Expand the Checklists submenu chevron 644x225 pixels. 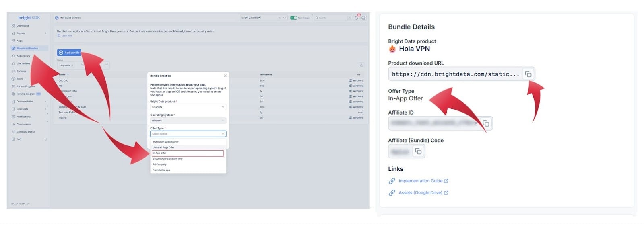[x=45, y=109]
